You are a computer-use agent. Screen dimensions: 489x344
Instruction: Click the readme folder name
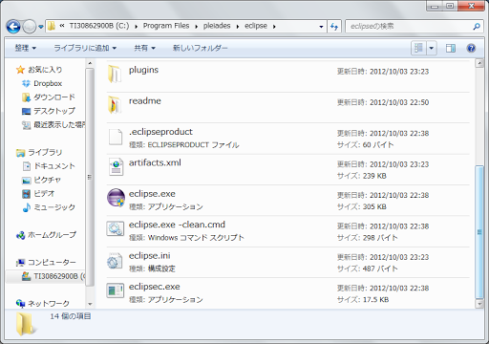(x=145, y=101)
